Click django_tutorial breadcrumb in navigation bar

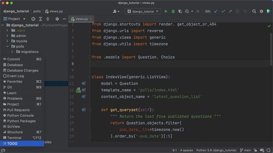tap(16, 11)
